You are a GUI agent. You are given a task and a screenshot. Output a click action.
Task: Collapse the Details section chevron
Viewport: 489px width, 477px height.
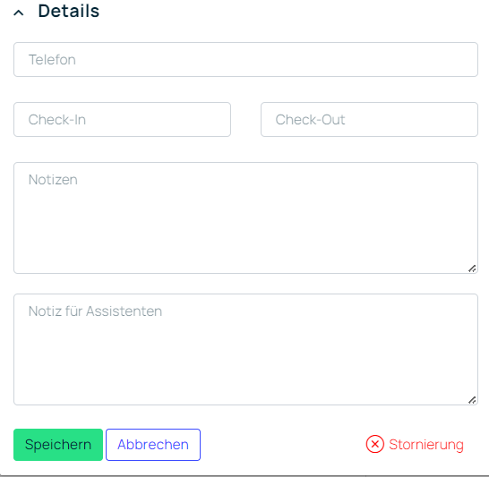[19, 13]
